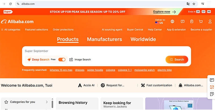The width and height of the screenshot is (215, 110).
Task: Switch to the Manufacturers tab
Action: click(x=105, y=39)
